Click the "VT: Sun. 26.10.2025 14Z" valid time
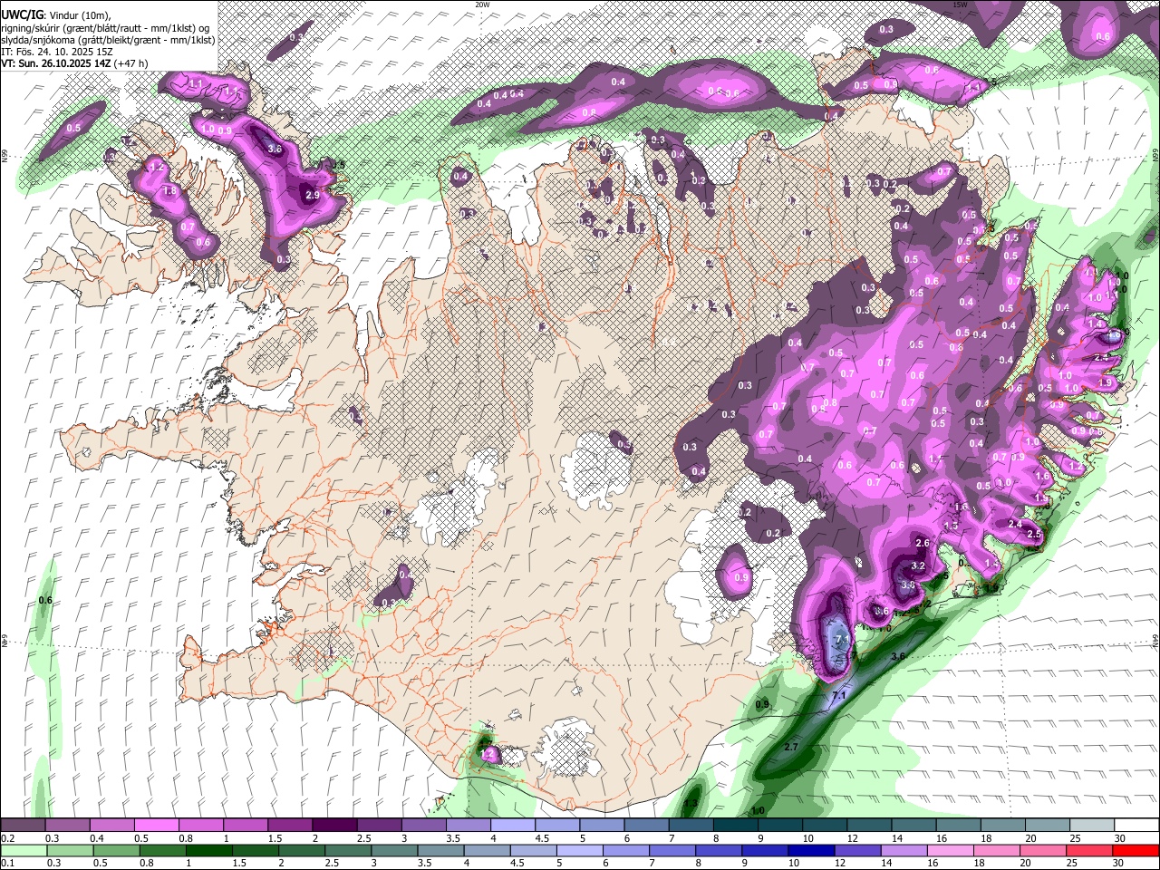This screenshot has height=870, width=1160. (56, 63)
